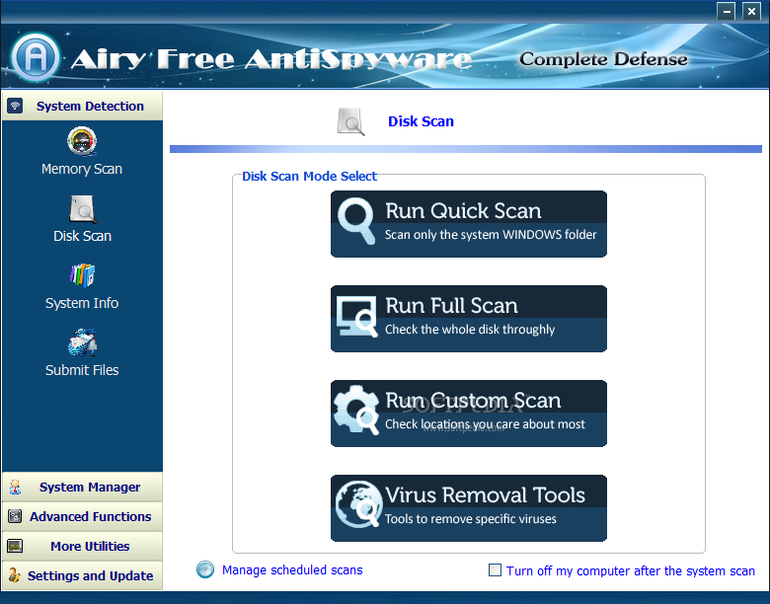Minimize the Airy AntiSpyware window
Image resolution: width=770 pixels, height=604 pixels.
point(726,11)
